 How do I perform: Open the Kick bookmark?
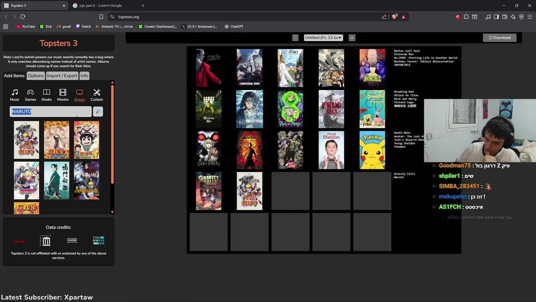pyautogui.click(x=46, y=26)
